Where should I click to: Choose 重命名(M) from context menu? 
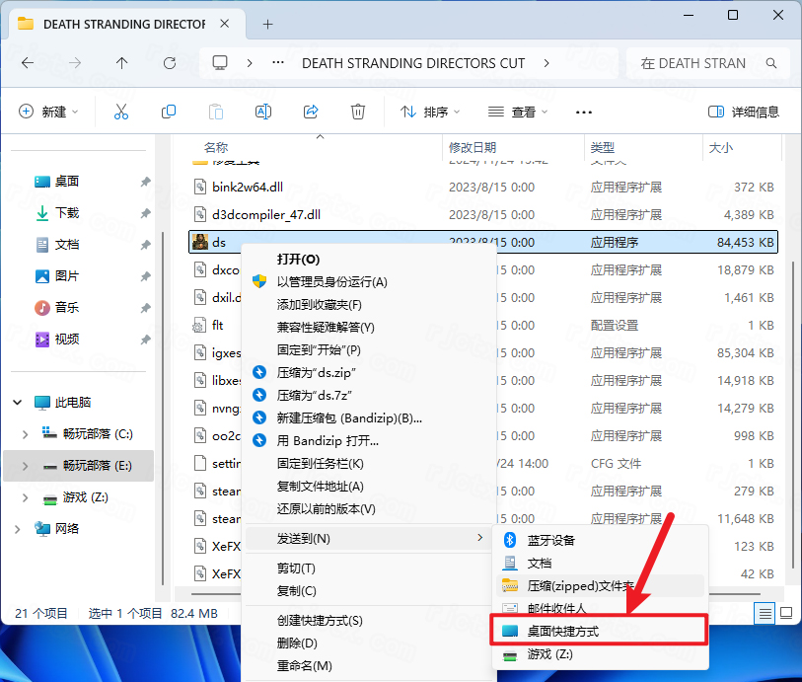(368, 665)
